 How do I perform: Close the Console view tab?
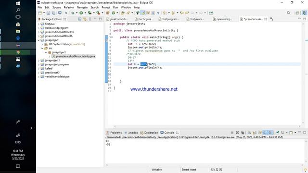[177, 133]
